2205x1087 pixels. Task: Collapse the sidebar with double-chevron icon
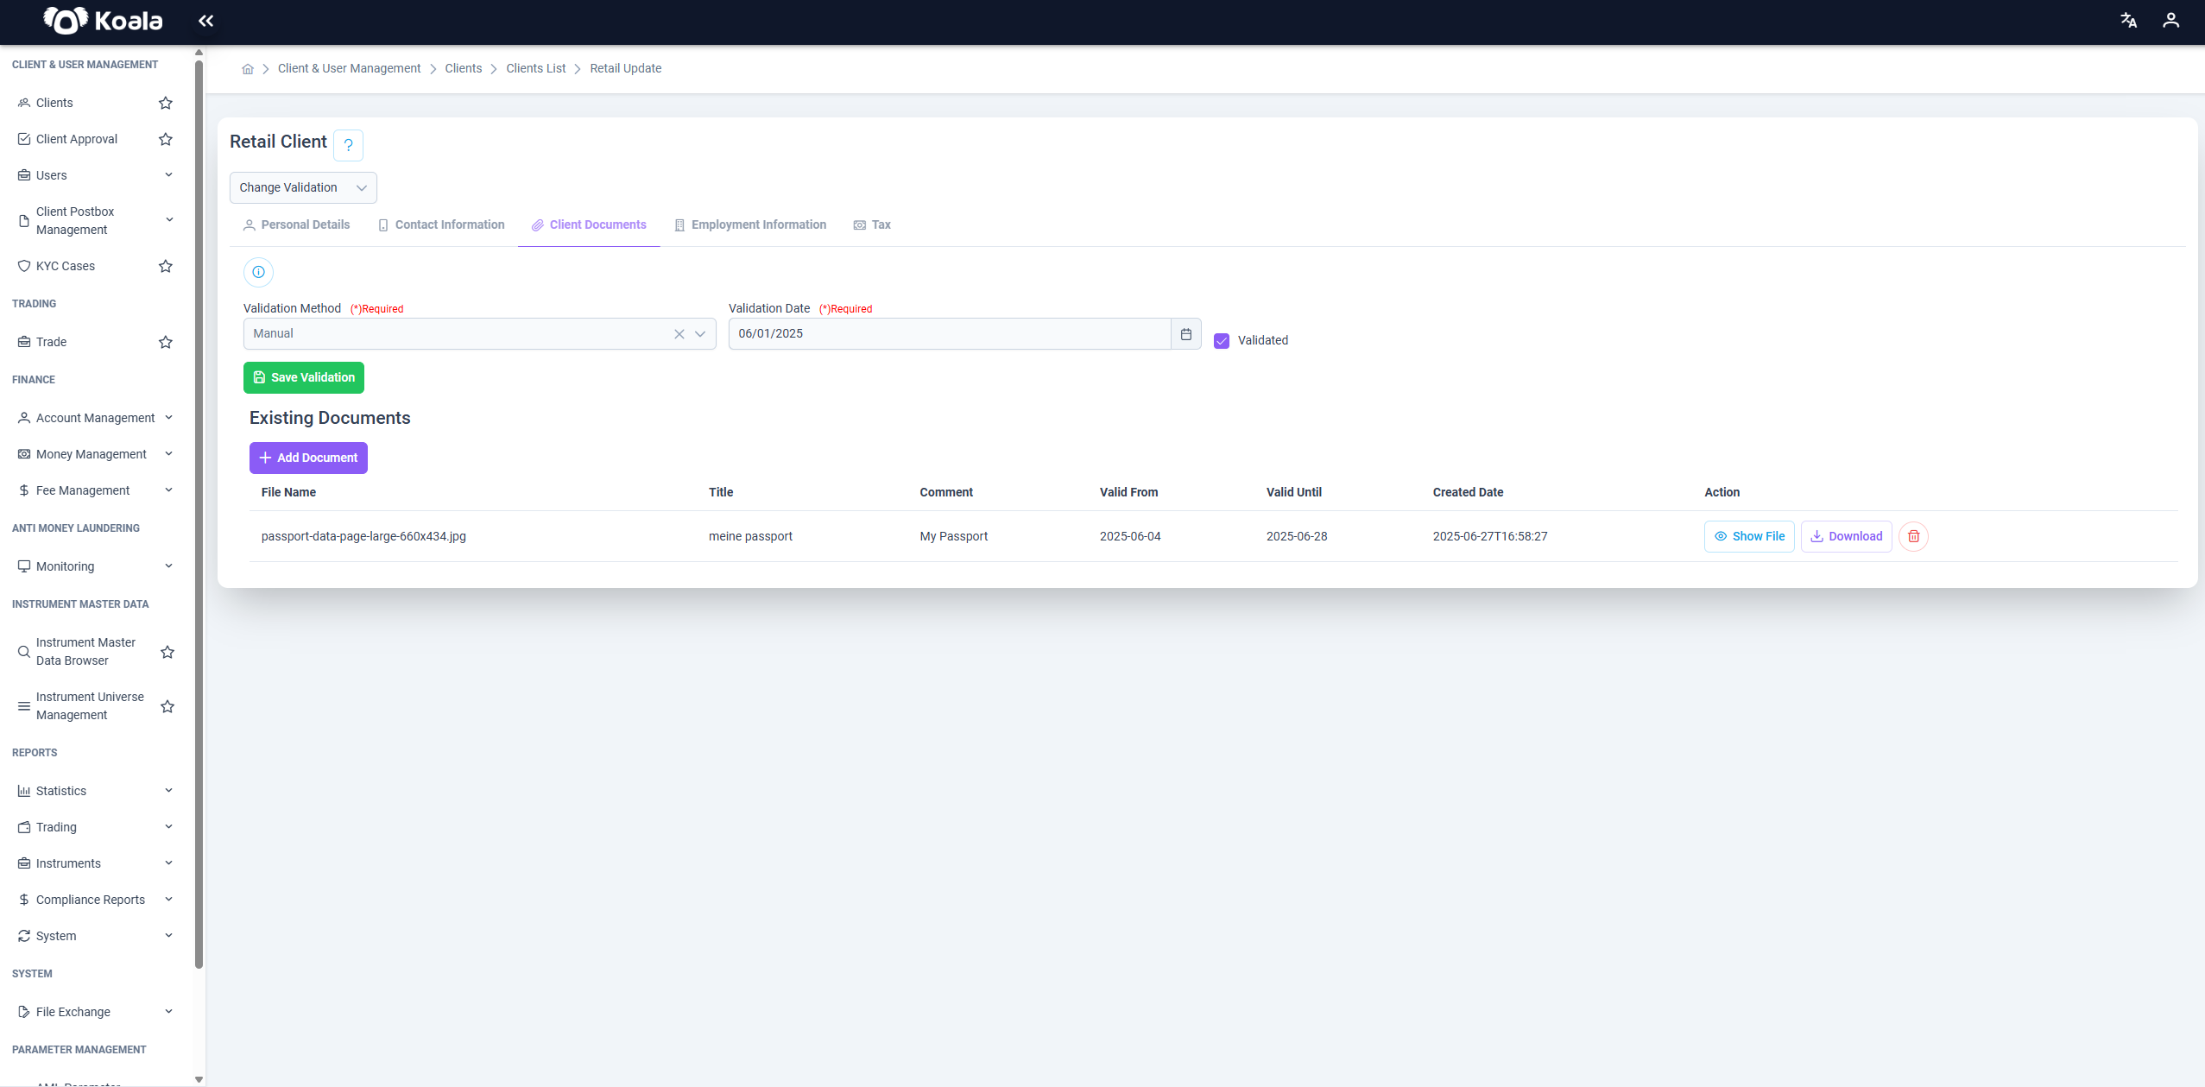[x=205, y=21]
